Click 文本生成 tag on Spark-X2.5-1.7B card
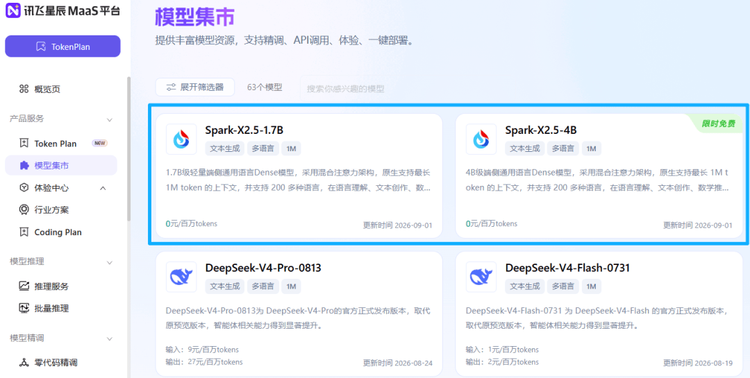Image resolution: width=750 pixels, height=378 pixels. point(224,148)
